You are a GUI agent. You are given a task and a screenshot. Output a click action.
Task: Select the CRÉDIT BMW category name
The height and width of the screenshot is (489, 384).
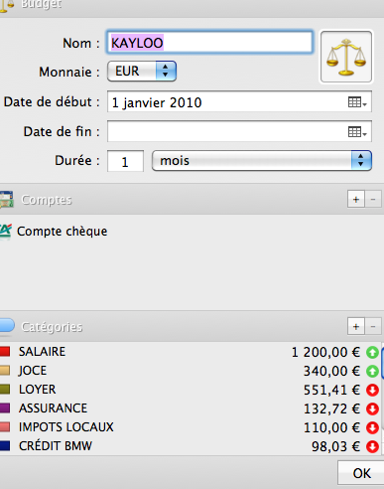click(56, 446)
